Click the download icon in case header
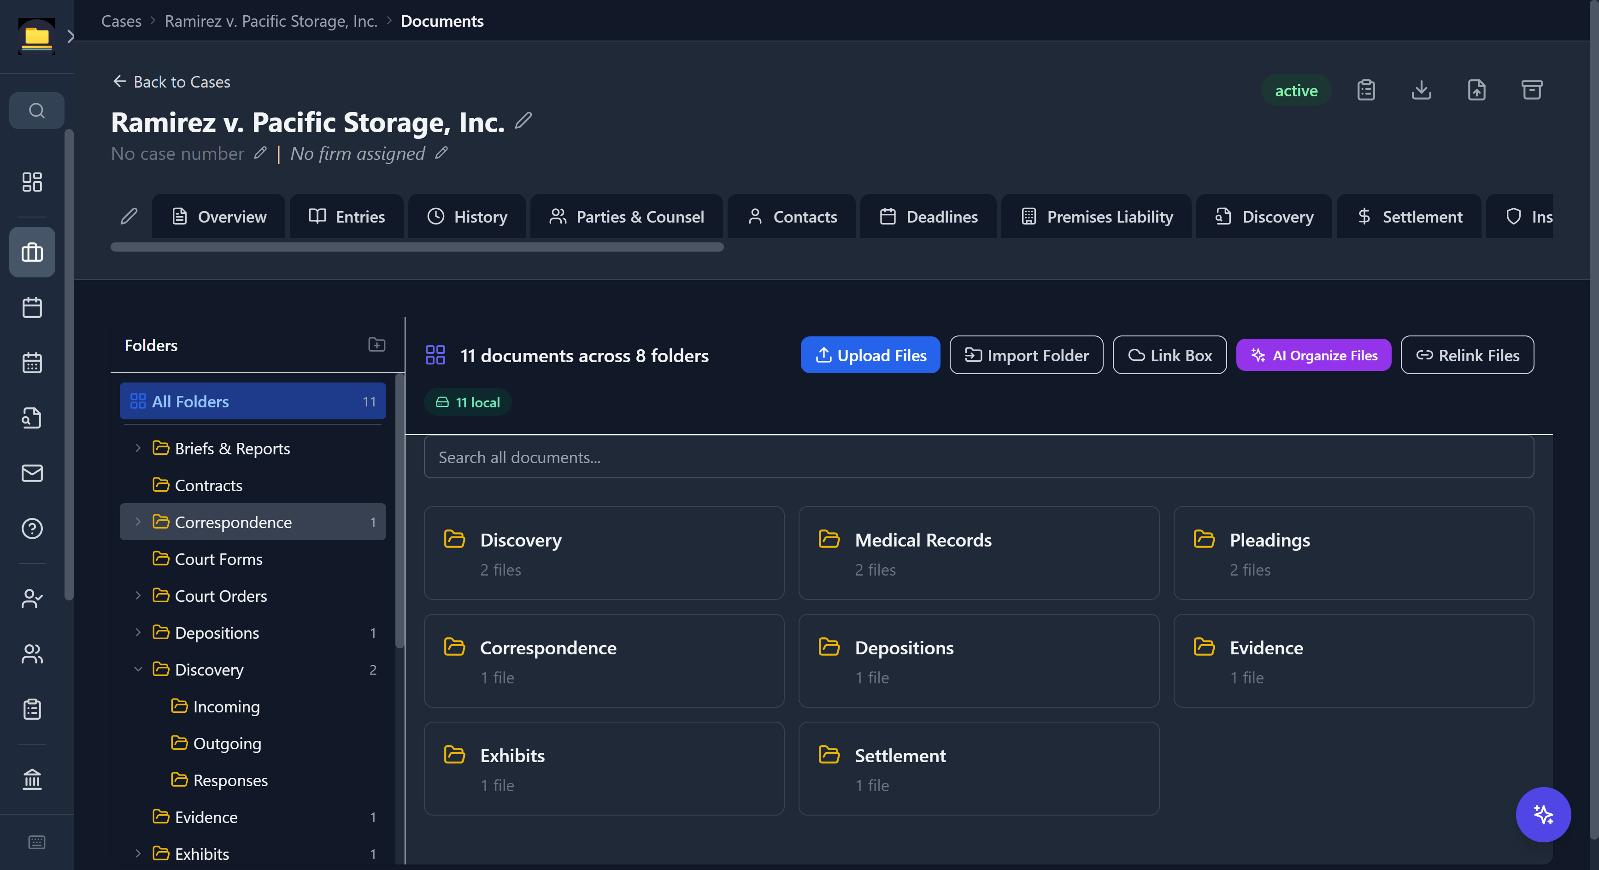 (1422, 90)
